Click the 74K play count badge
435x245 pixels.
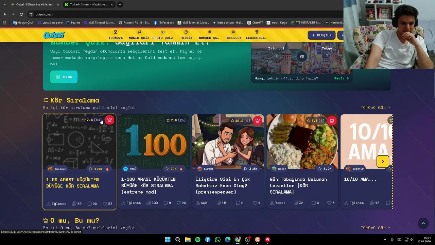click(174, 169)
